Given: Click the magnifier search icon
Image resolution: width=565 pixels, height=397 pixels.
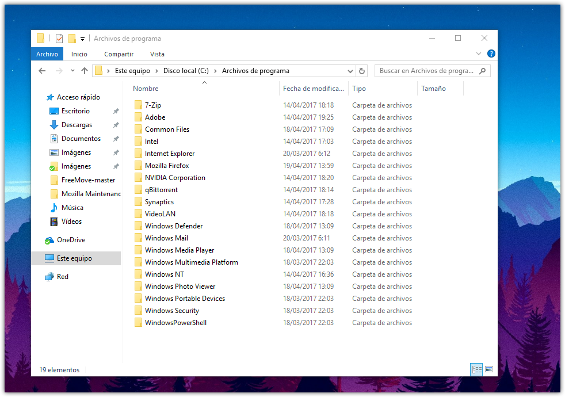Looking at the screenshot, I should click(483, 71).
